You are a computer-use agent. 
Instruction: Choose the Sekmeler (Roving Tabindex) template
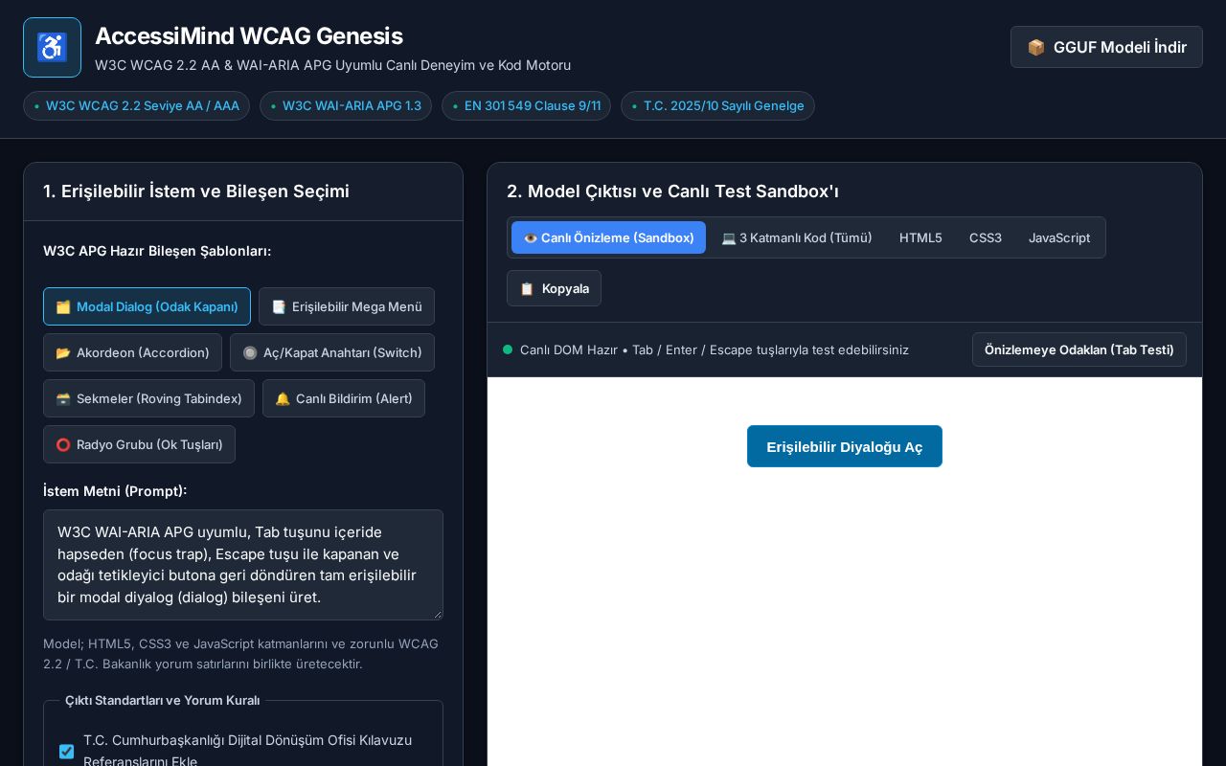148,398
